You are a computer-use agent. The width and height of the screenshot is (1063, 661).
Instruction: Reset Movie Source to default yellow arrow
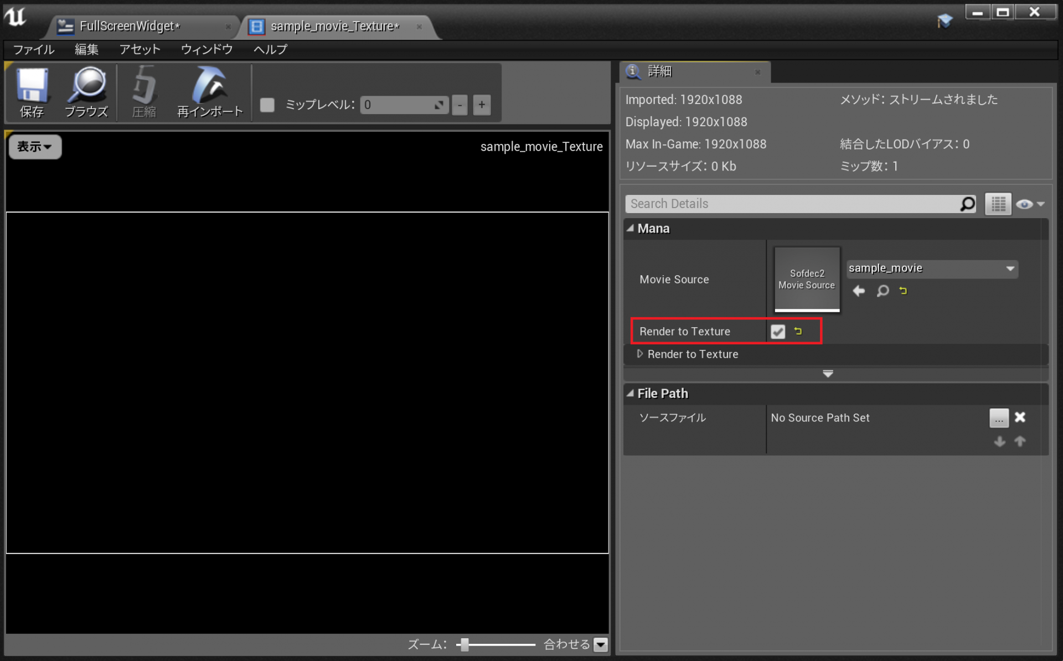(904, 291)
